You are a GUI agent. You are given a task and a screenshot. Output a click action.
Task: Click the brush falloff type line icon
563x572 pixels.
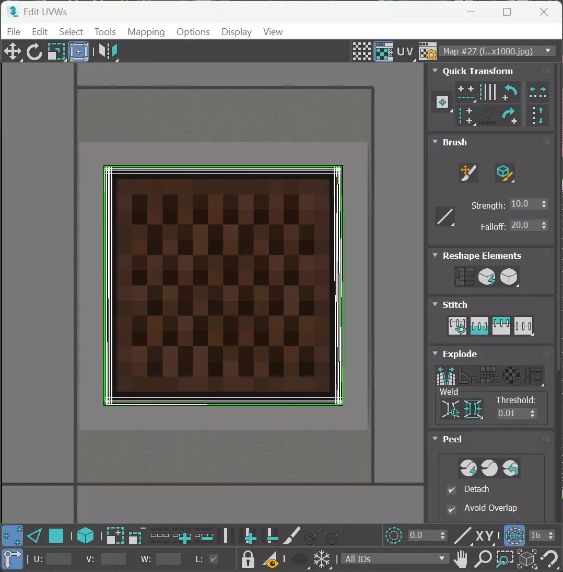click(445, 216)
